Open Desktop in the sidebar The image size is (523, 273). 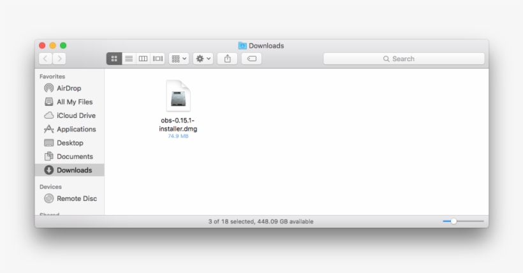point(70,143)
